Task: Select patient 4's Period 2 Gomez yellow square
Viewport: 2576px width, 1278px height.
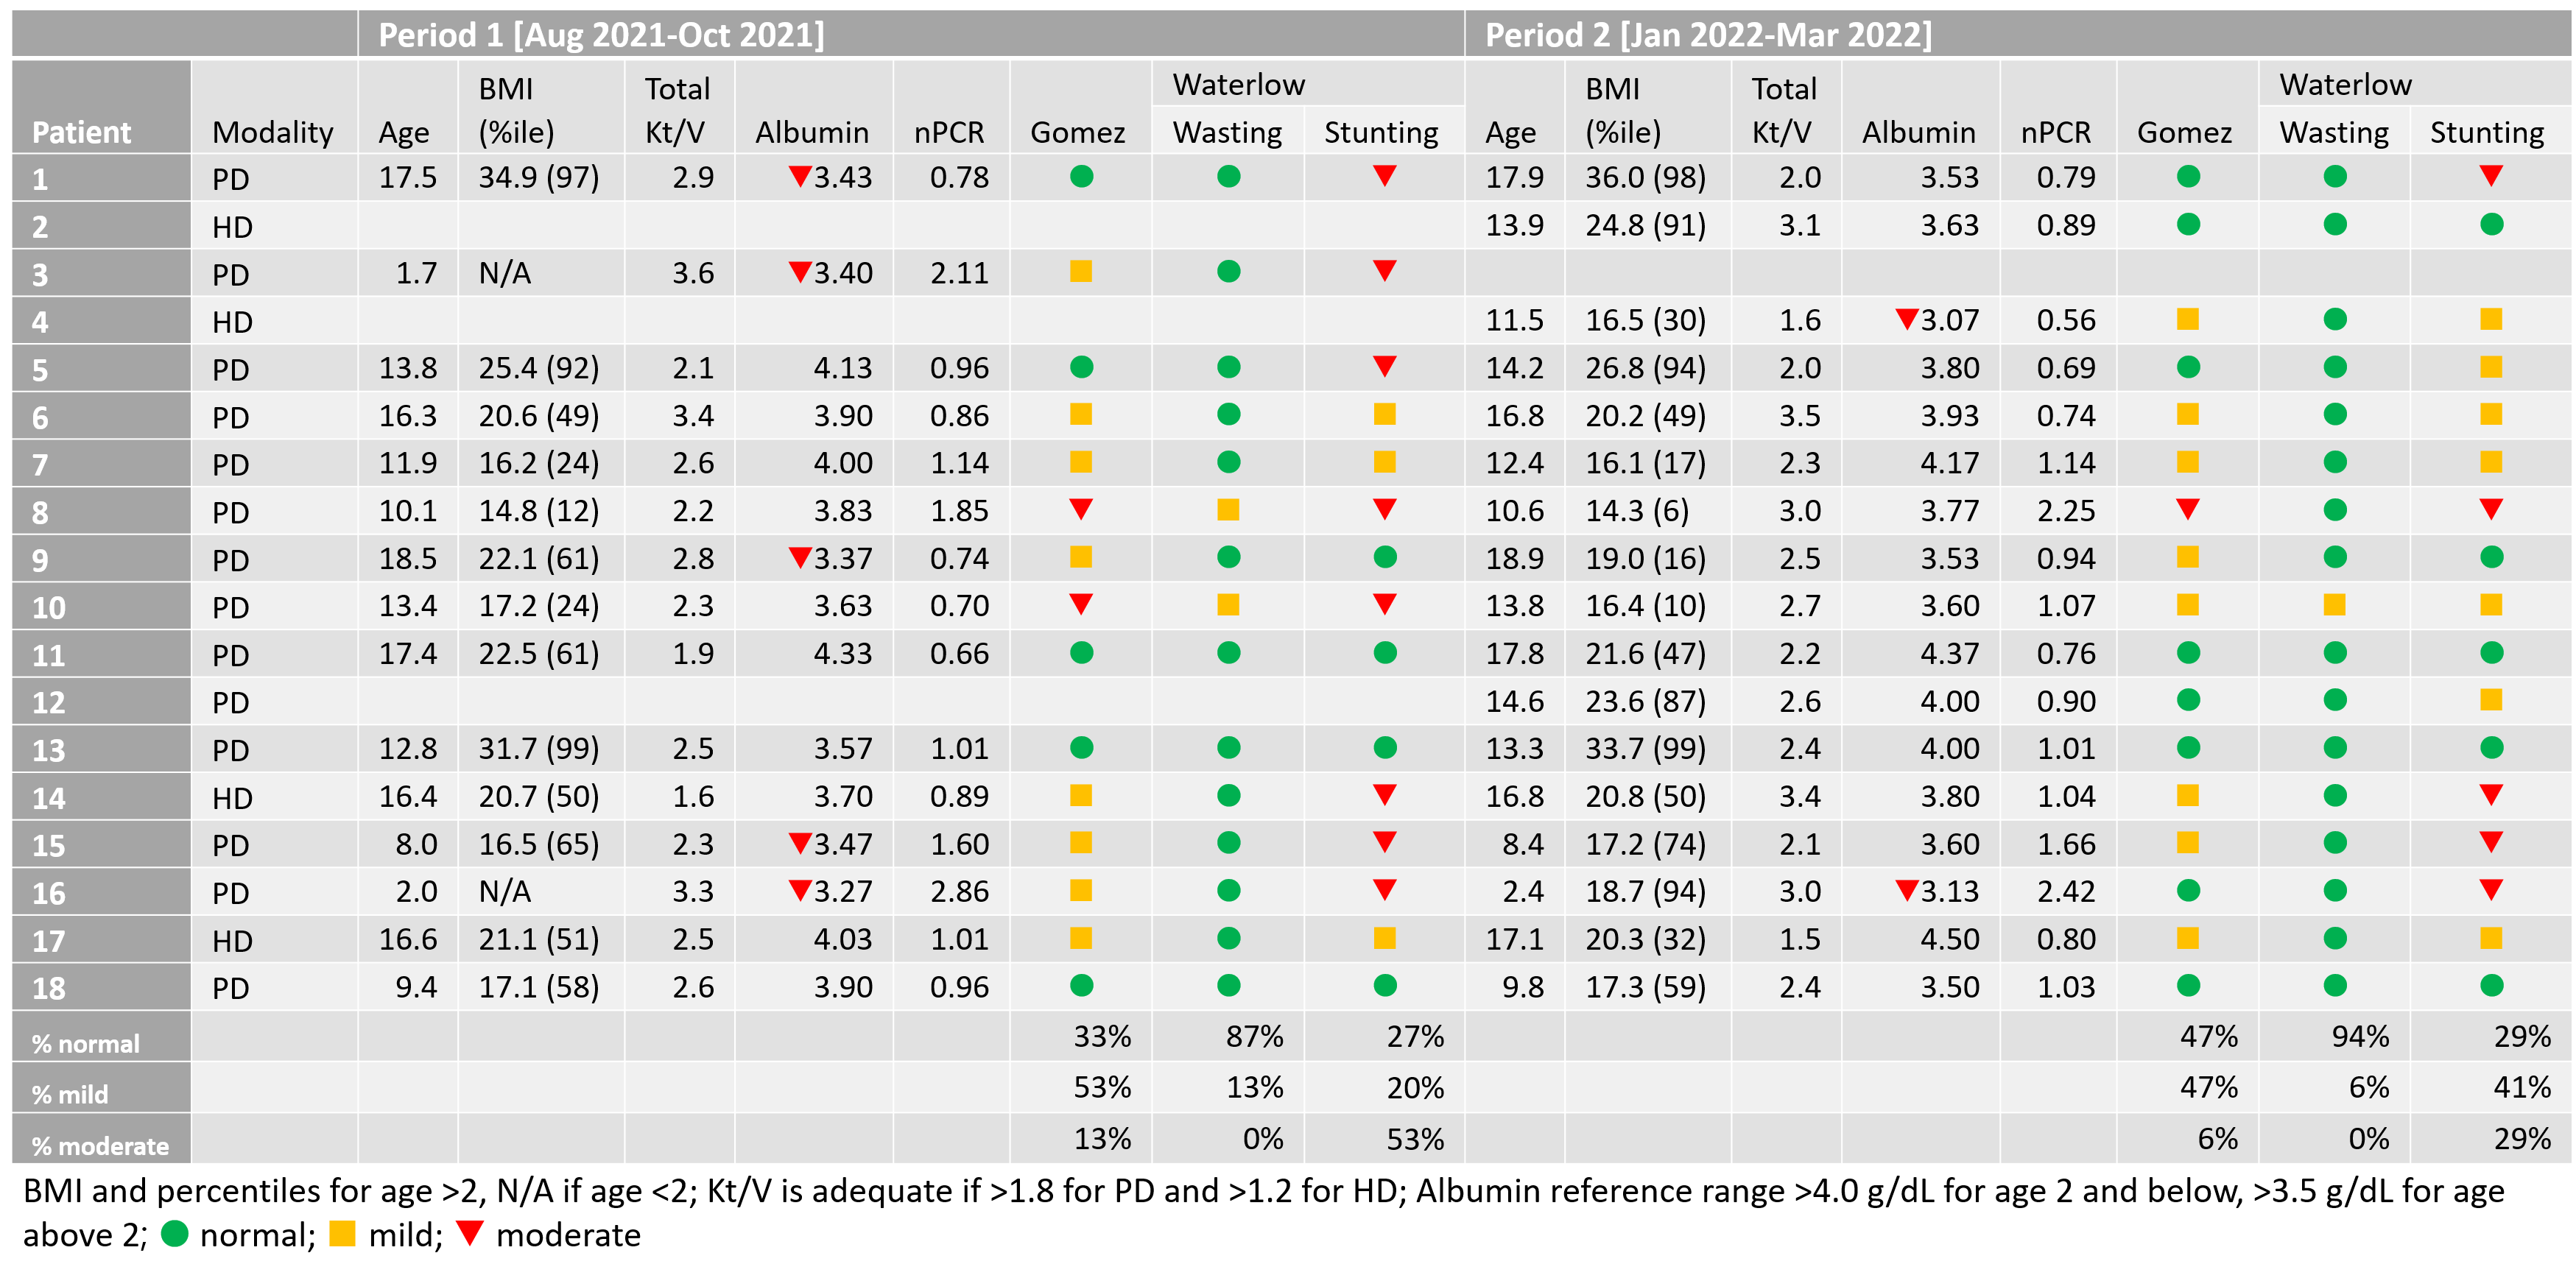Action: [x=2187, y=319]
